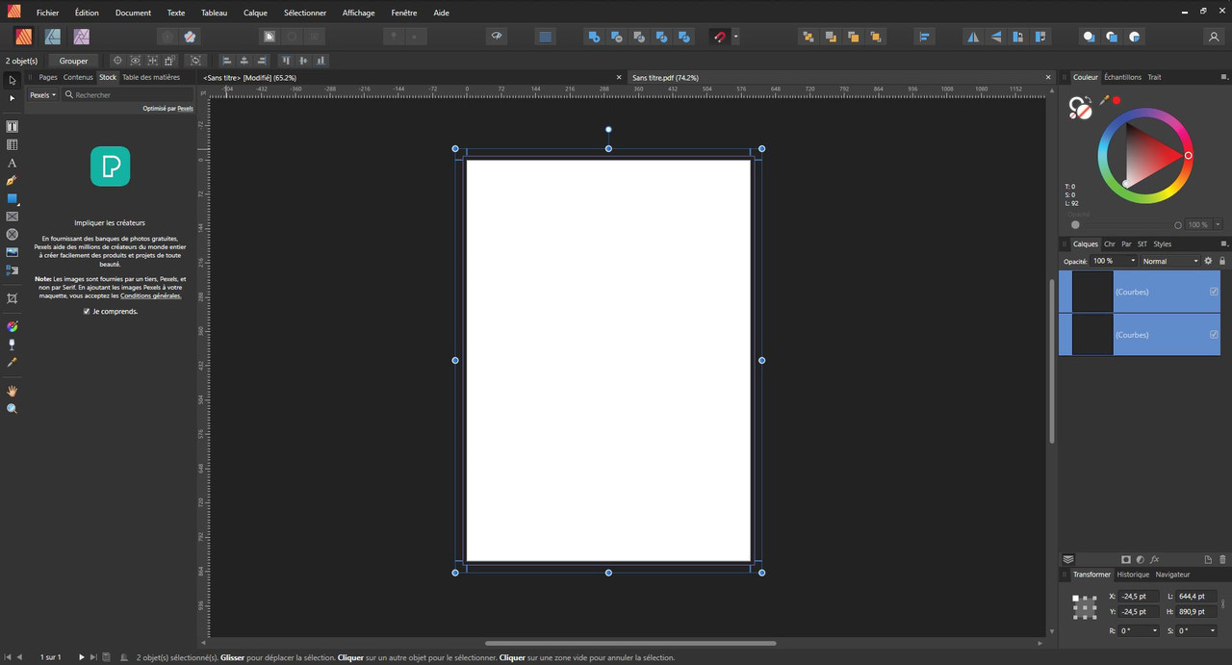The height and width of the screenshot is (665, 1232).
Task: Click the Add boolean operation icon
Action: (594, 37)
